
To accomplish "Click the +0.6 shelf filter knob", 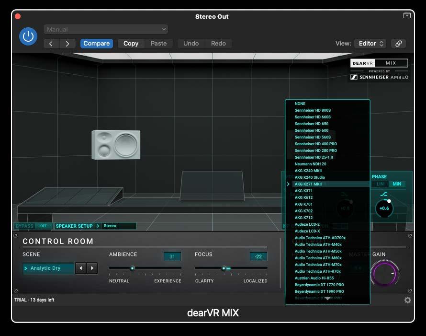I will click(384, 209).
